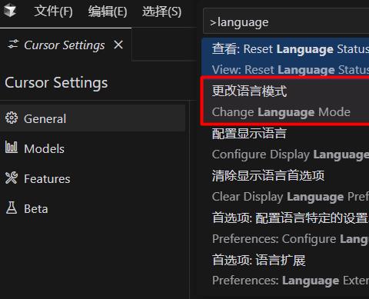Choose 配置显示语言 Configure Display Language
The image size is (369, 299).
tap(285, 144)
